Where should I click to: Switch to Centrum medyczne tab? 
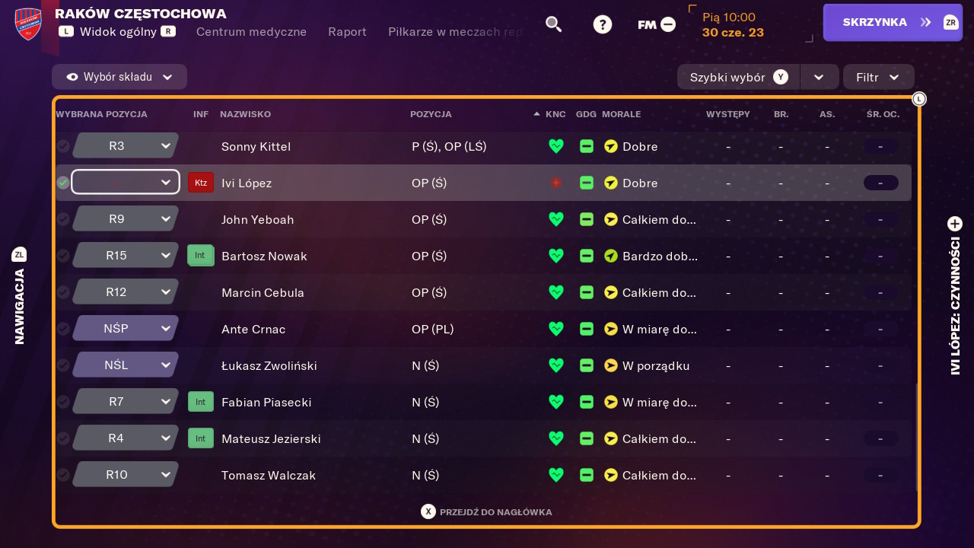pos(252,32)
